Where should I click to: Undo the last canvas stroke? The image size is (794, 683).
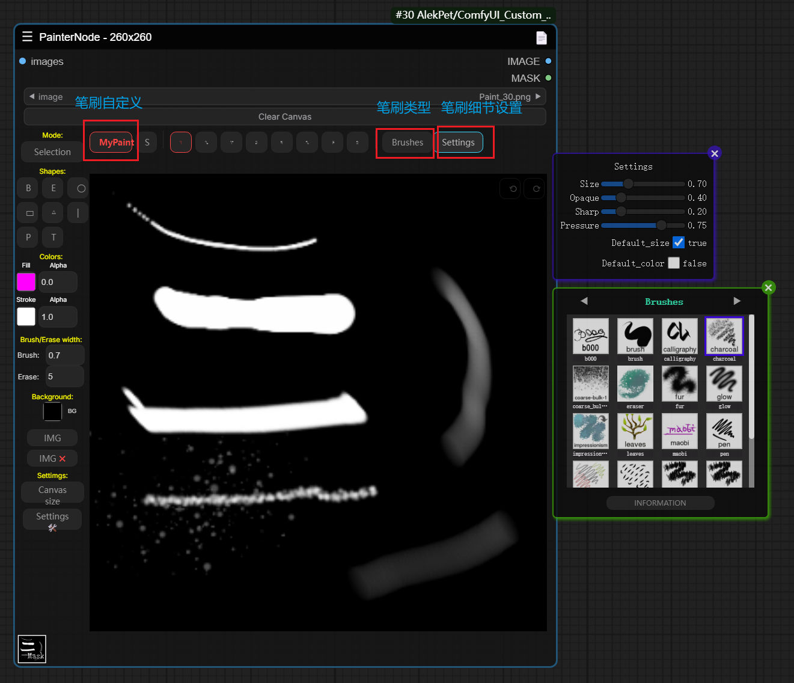click(x=512, y=189)
